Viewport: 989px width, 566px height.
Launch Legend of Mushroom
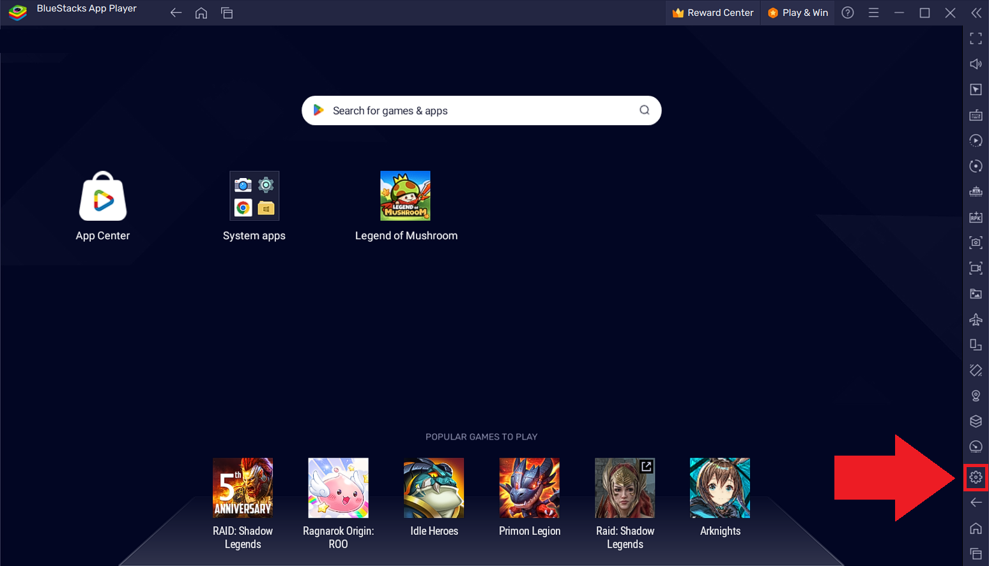click(x=406, y=206)
